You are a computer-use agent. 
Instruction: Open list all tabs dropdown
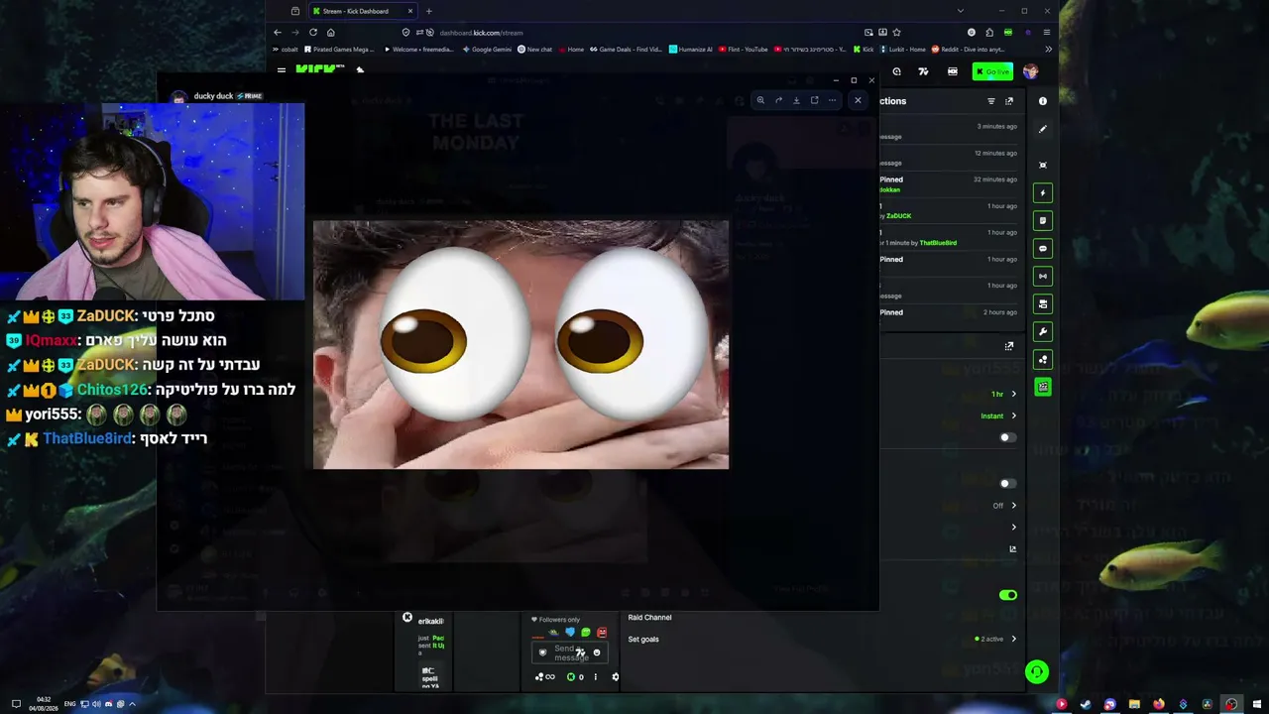pos(960,11)
